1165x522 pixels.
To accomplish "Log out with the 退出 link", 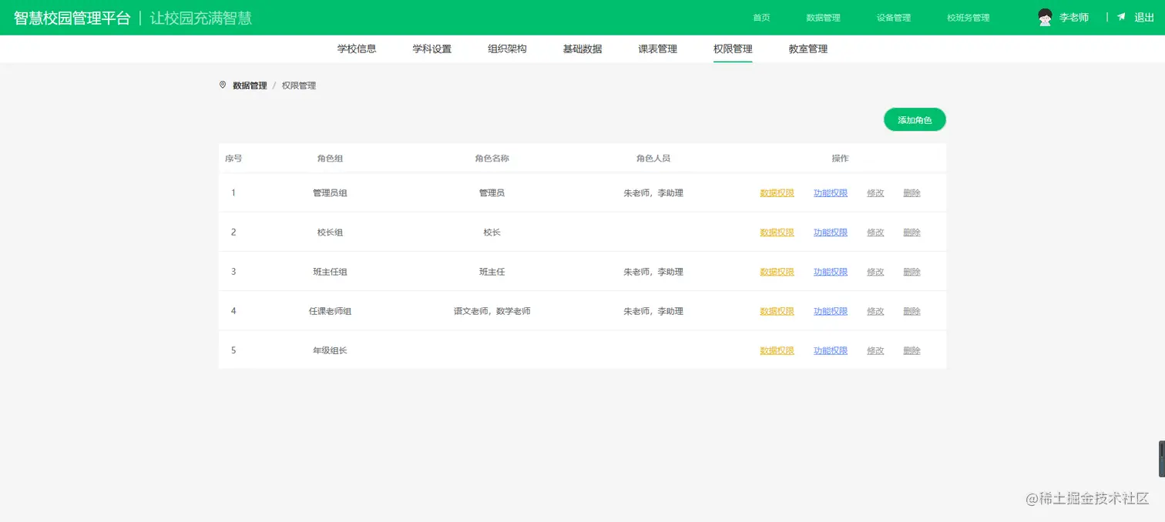I will [x=1144, y=18].
